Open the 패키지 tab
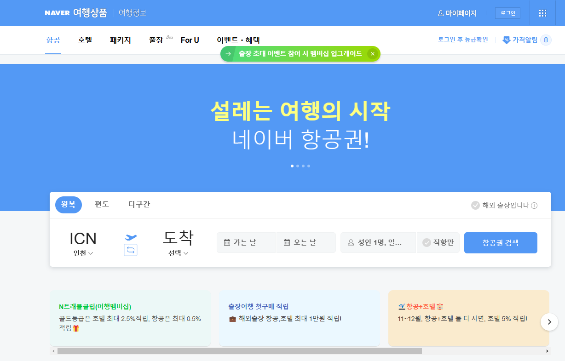This screenshot has width=565, height=361. pos(121,40)
